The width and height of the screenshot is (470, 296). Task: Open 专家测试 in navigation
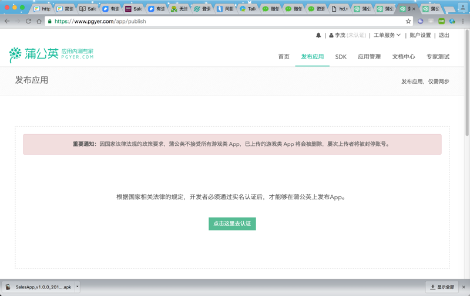438,57
